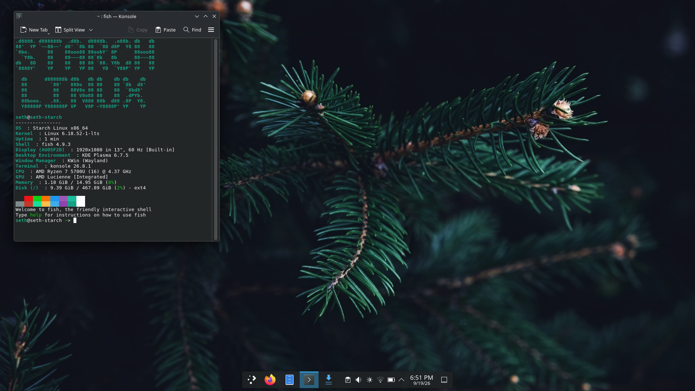Open the volume control tray icon
695x391 pixels.
pyautogui.click(x=359, y=380)
